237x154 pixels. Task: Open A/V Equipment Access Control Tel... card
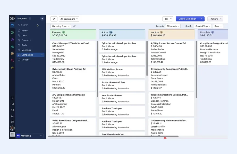[x=171, y=53]
